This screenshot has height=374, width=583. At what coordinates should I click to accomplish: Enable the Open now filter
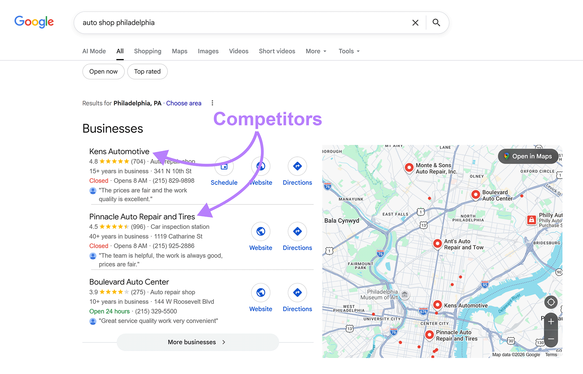(x=103, y=71)
